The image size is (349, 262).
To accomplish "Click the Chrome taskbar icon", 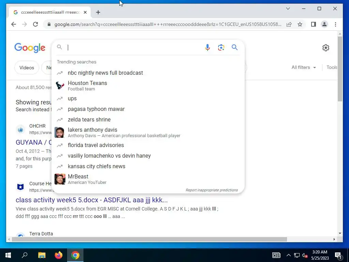I will coord(75,255).
